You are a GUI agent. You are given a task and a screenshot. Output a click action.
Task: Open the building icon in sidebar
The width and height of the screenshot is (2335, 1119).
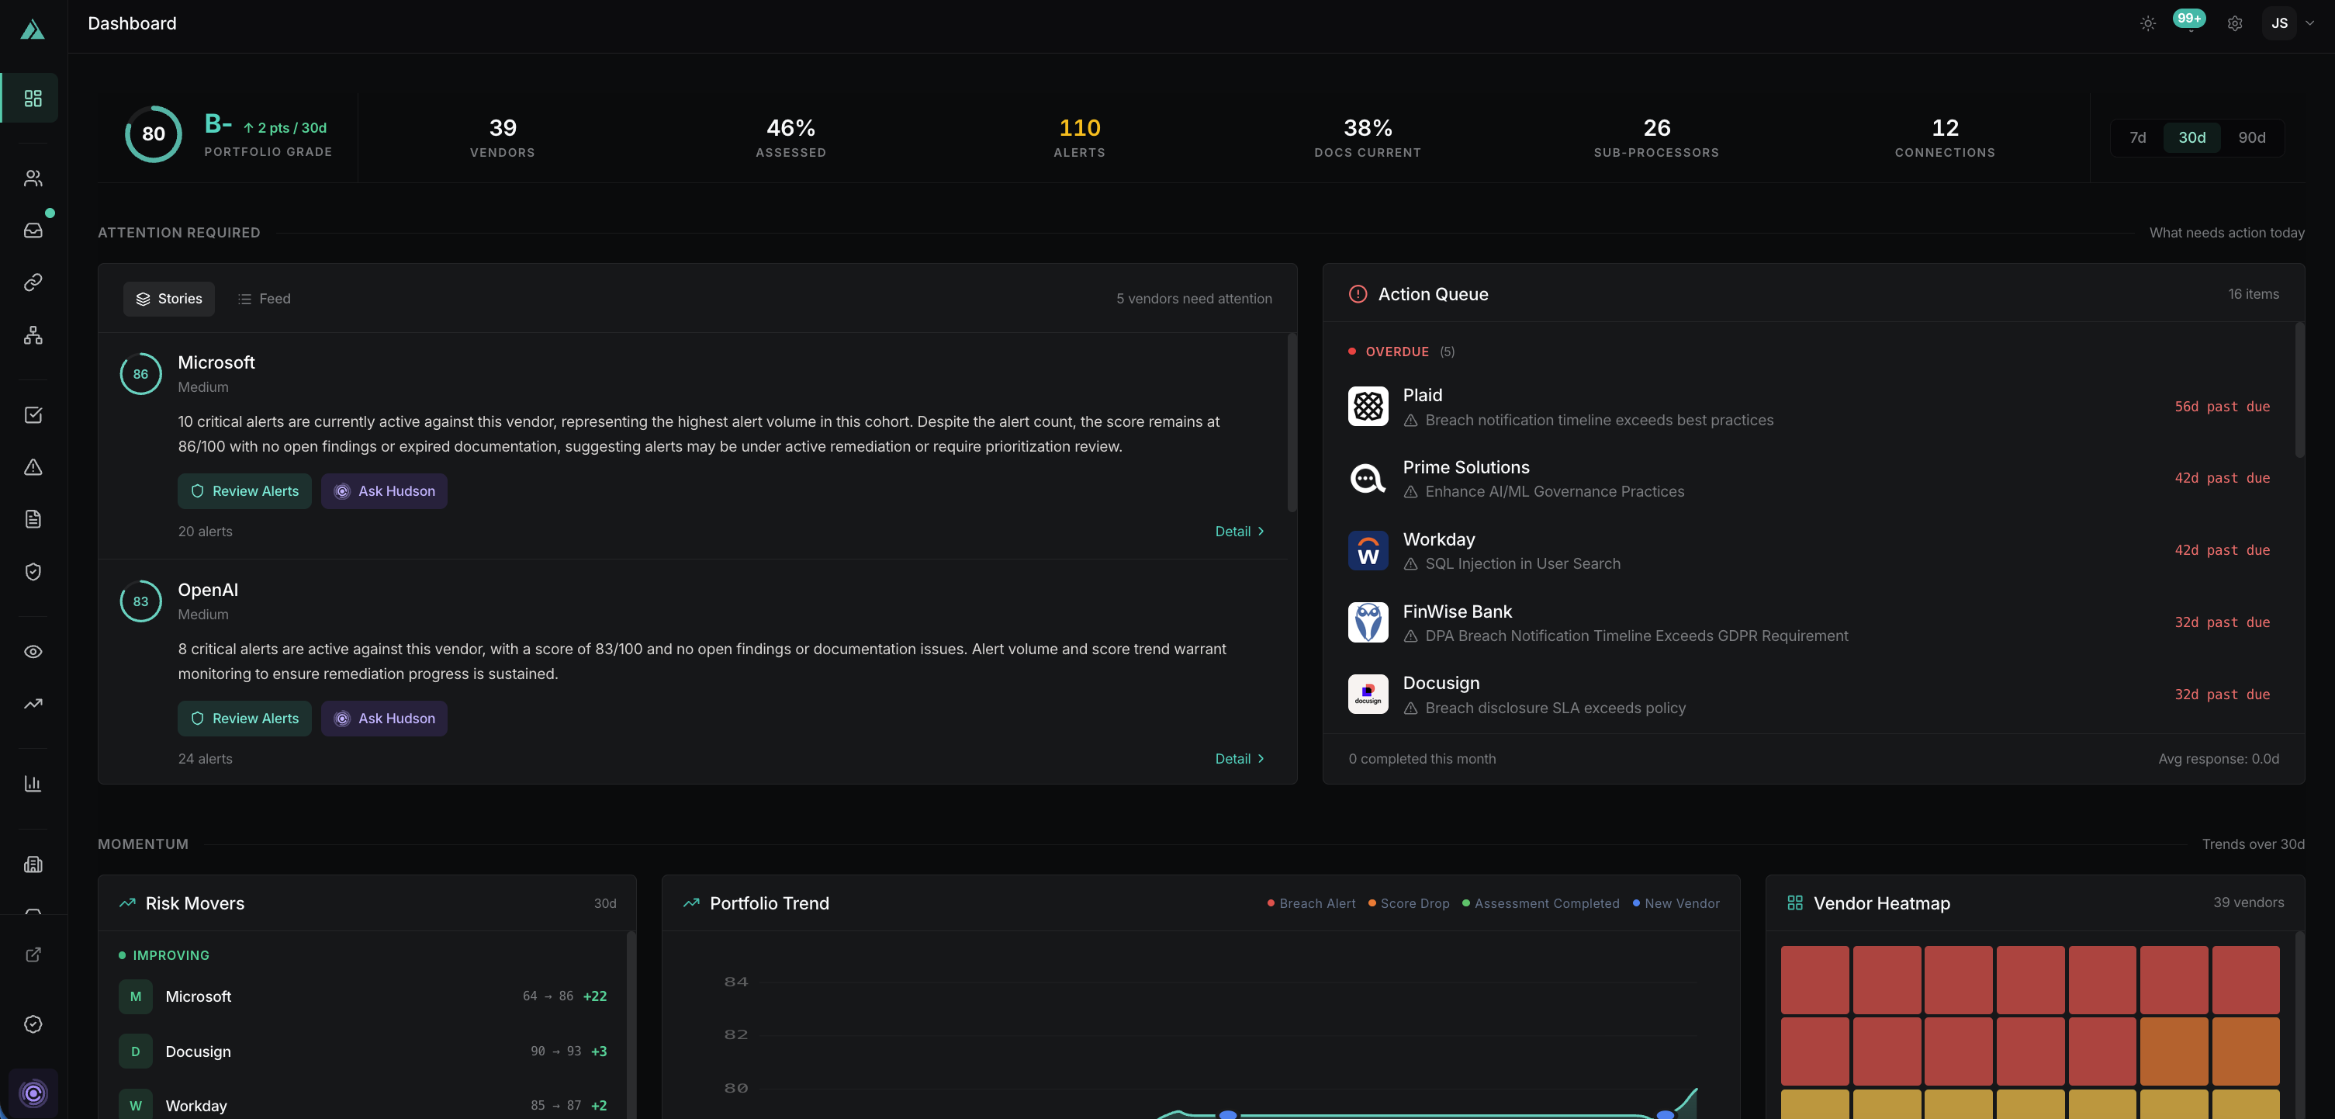pos(33,864)
